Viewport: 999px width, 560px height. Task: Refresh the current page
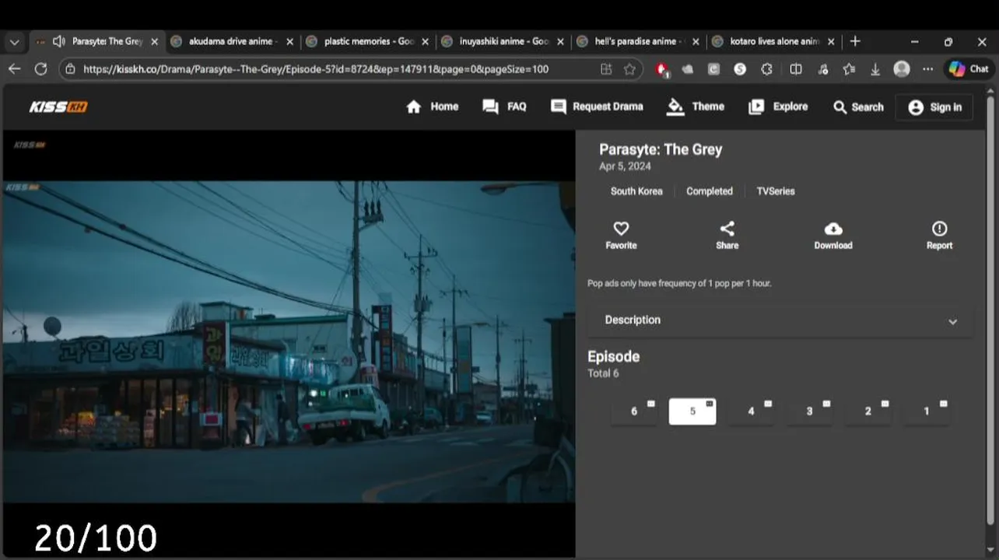click(40, 69)
